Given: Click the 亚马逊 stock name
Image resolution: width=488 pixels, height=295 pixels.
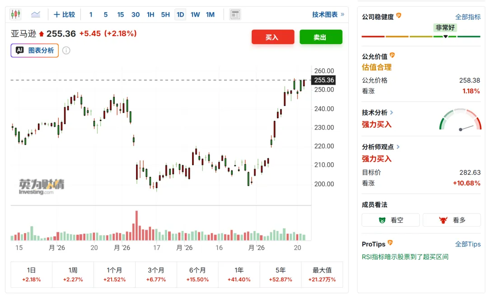Looking at the screenshot, I should [x=23, y=33].
